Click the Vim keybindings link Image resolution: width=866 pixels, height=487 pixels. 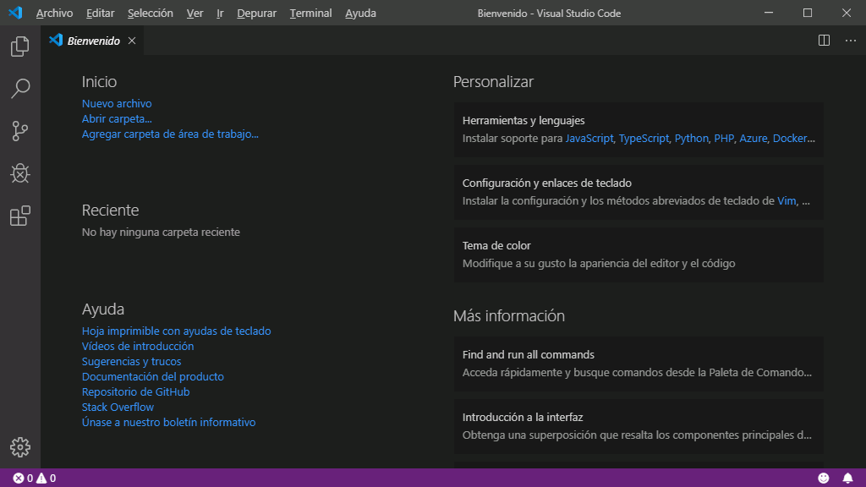787,201
